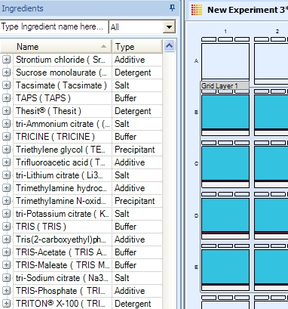Select the blue well B1
The width and height of the screenshot is (288, 309).
pyautogui.click(x=225, y=113)
